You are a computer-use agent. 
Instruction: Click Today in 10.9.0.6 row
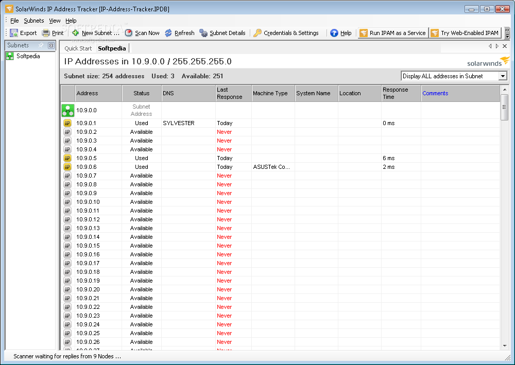point(225,167)
